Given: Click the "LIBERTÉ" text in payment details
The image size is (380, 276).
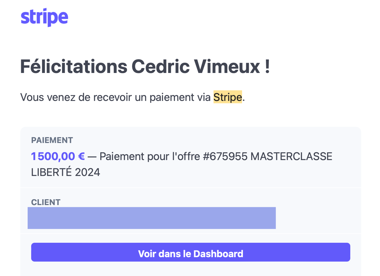Looking at the screenshot, I should click(51, 172).
